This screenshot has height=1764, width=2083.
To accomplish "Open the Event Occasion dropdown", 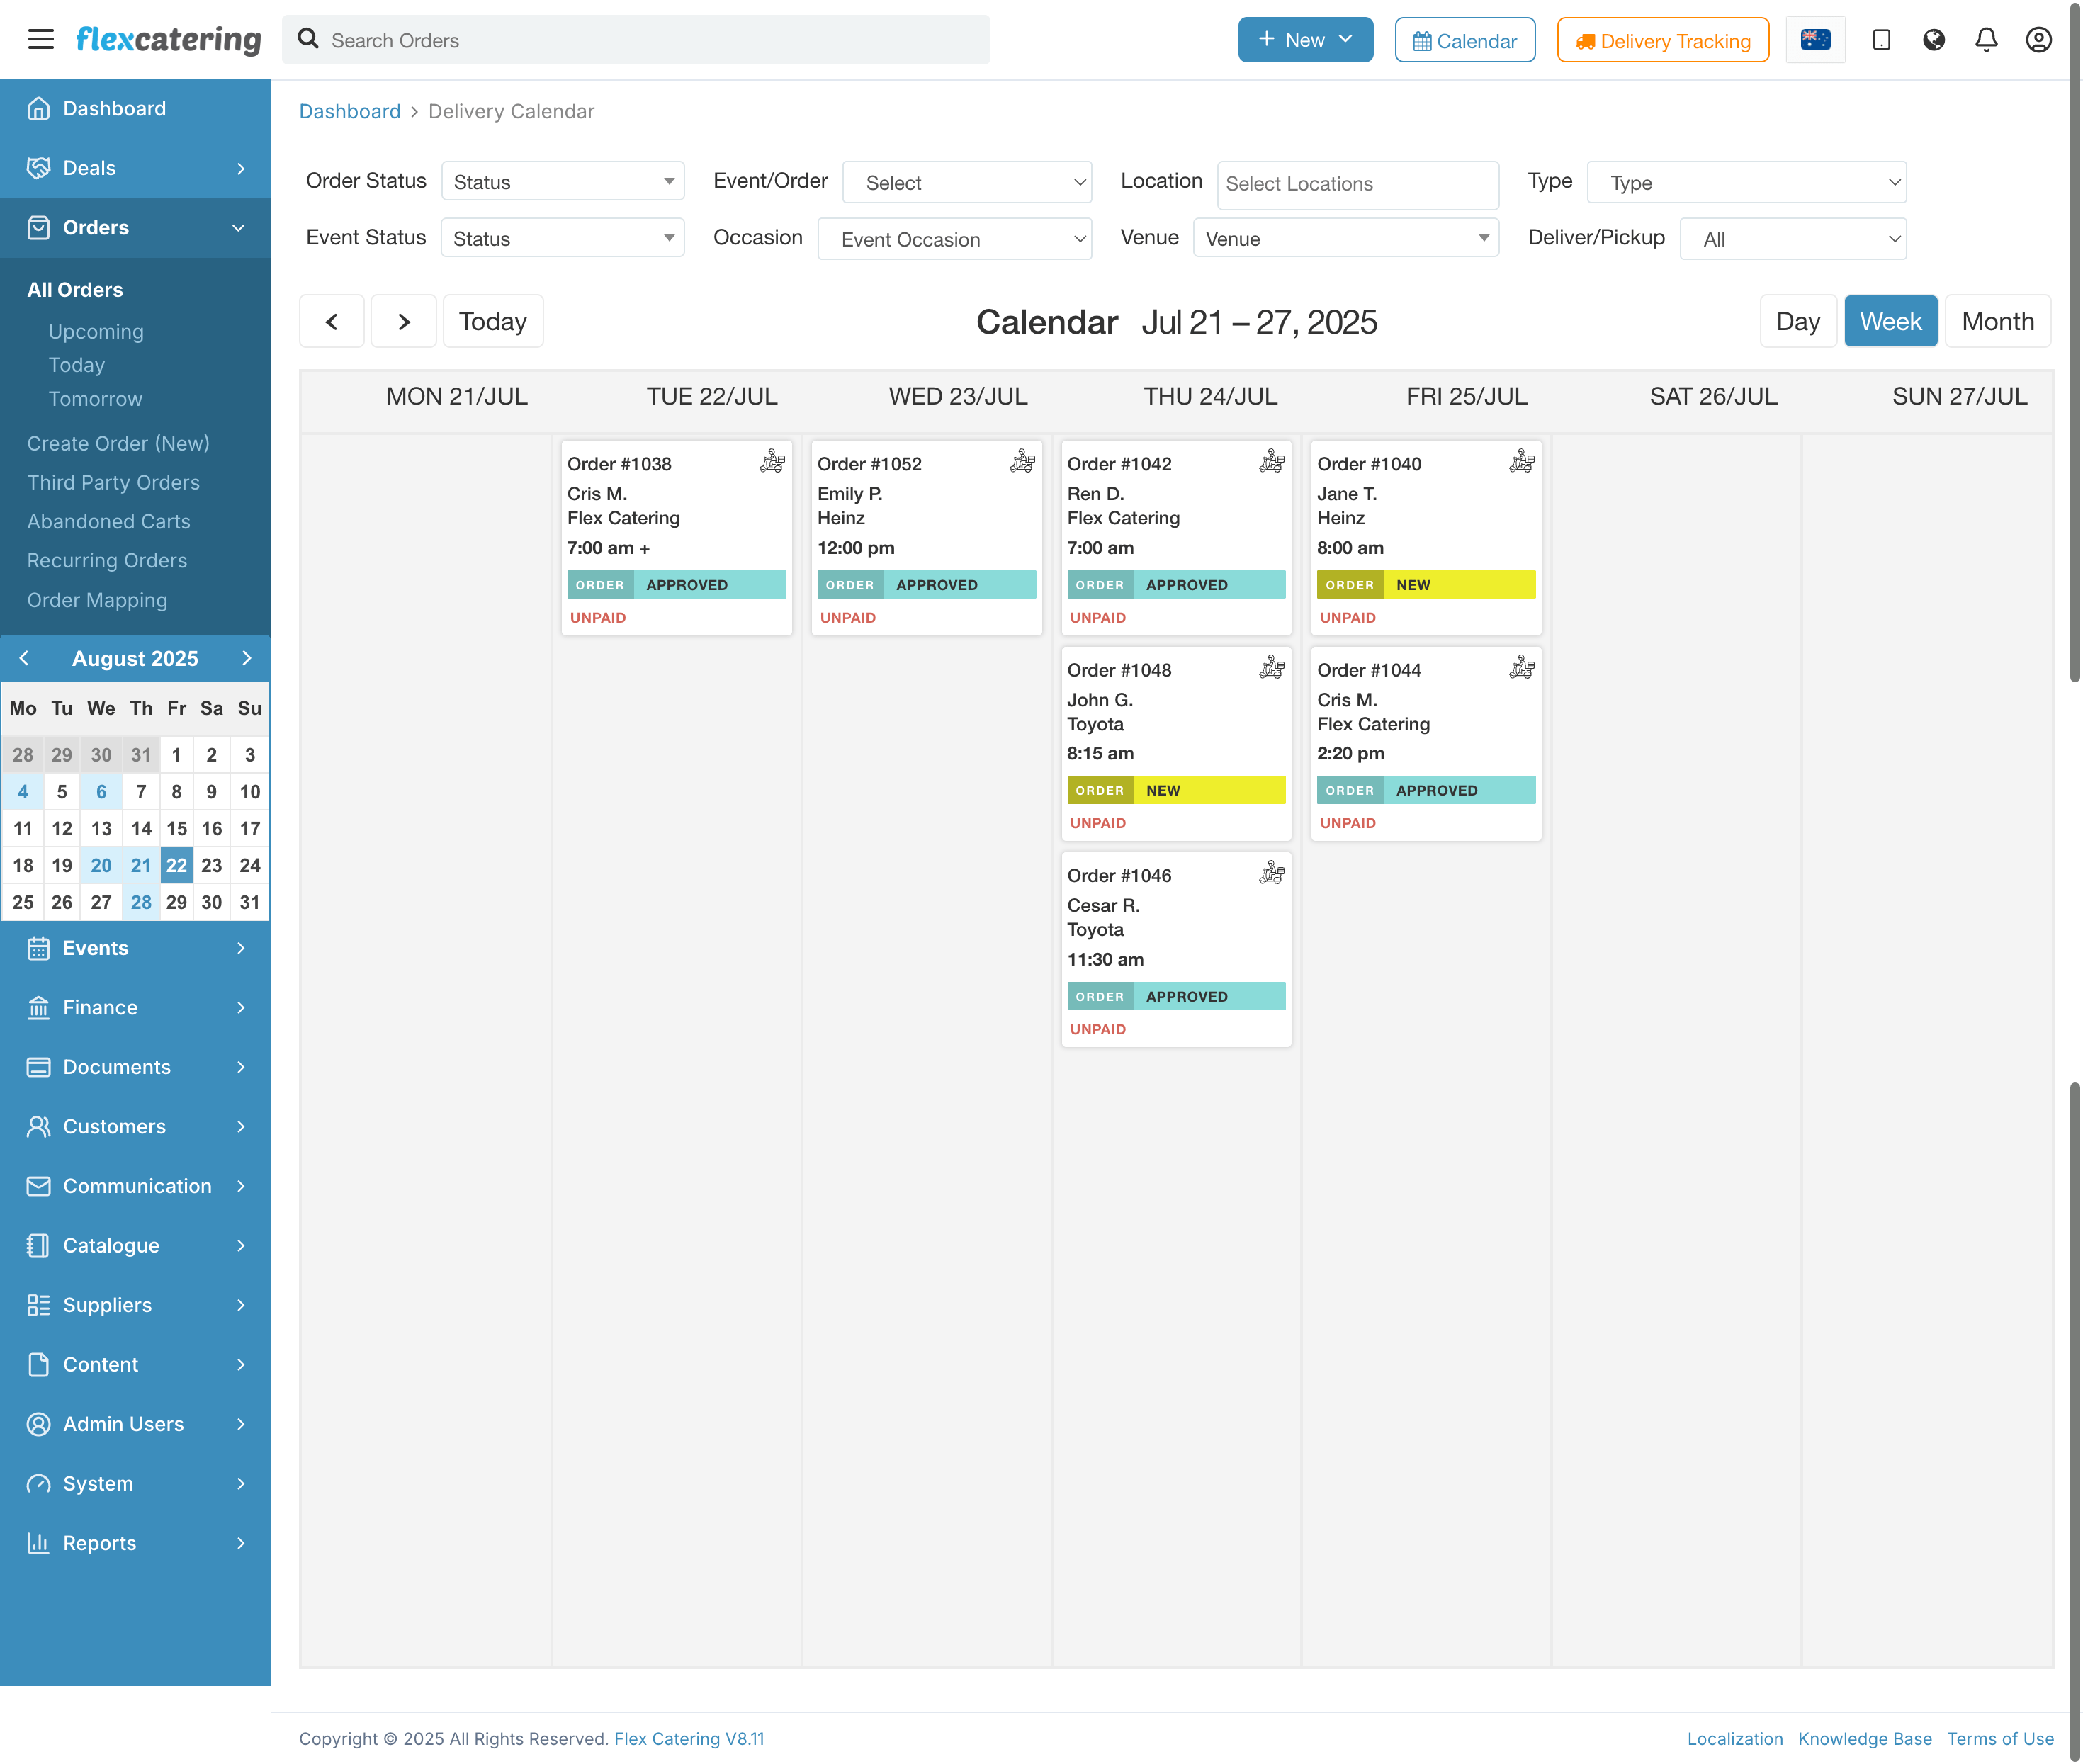I will (954, 239).
